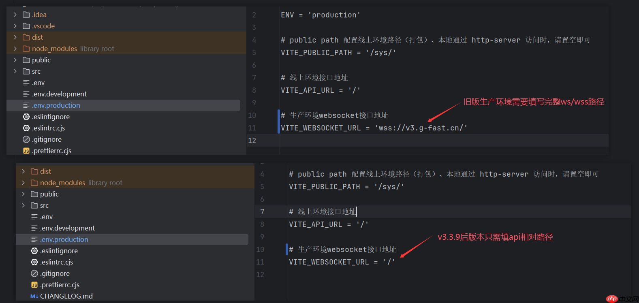639x303 pixels.
Task: Click VITE_WEBSOCKET_URL = '/' line in lower editor
Action: (x=342, y=262)
